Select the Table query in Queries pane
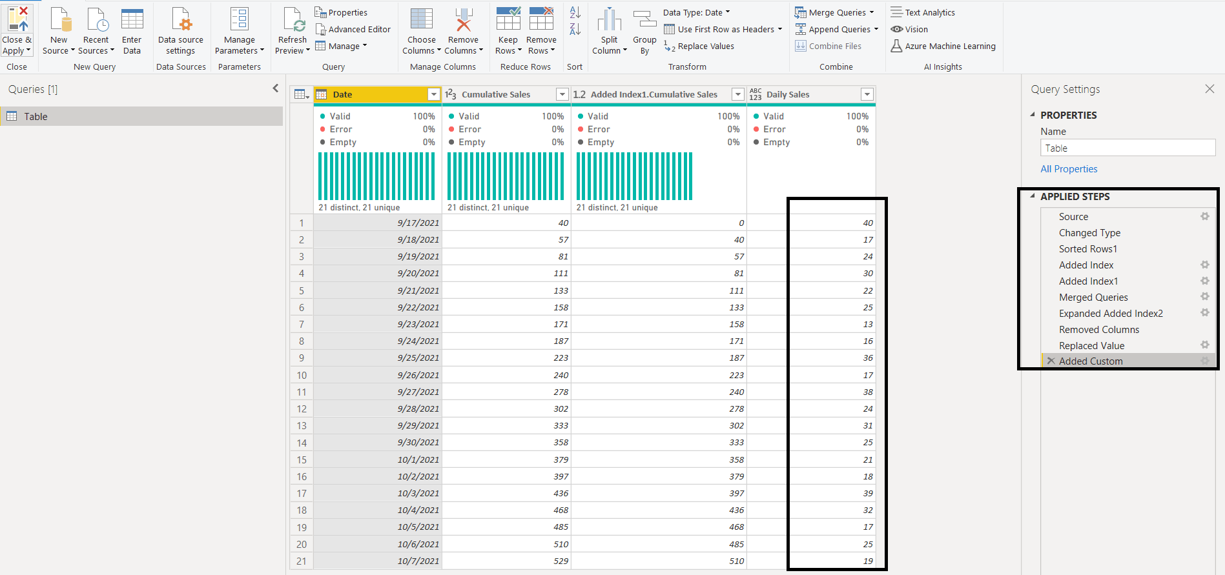1225x575 pixels. (141, 116)
